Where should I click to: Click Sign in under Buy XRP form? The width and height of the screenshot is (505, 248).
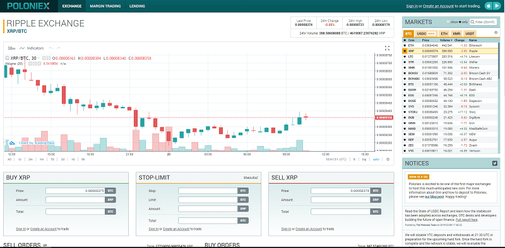pyautogui.click(x=21, y=229)
